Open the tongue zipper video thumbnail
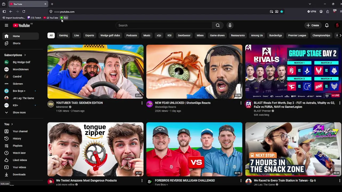The height and width of the screenshot is (192, 342). coord(95,149)
